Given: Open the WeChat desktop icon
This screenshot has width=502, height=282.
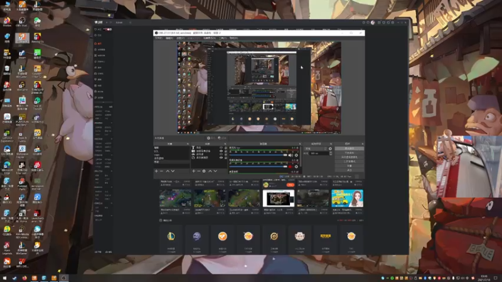Looking at the screenshot, I should tap(38, 22).
